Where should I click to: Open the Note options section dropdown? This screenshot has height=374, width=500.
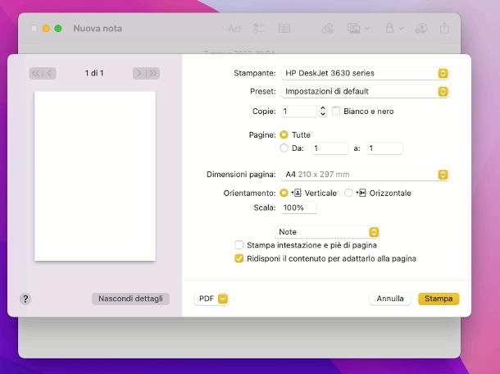[x=327, y=232]
